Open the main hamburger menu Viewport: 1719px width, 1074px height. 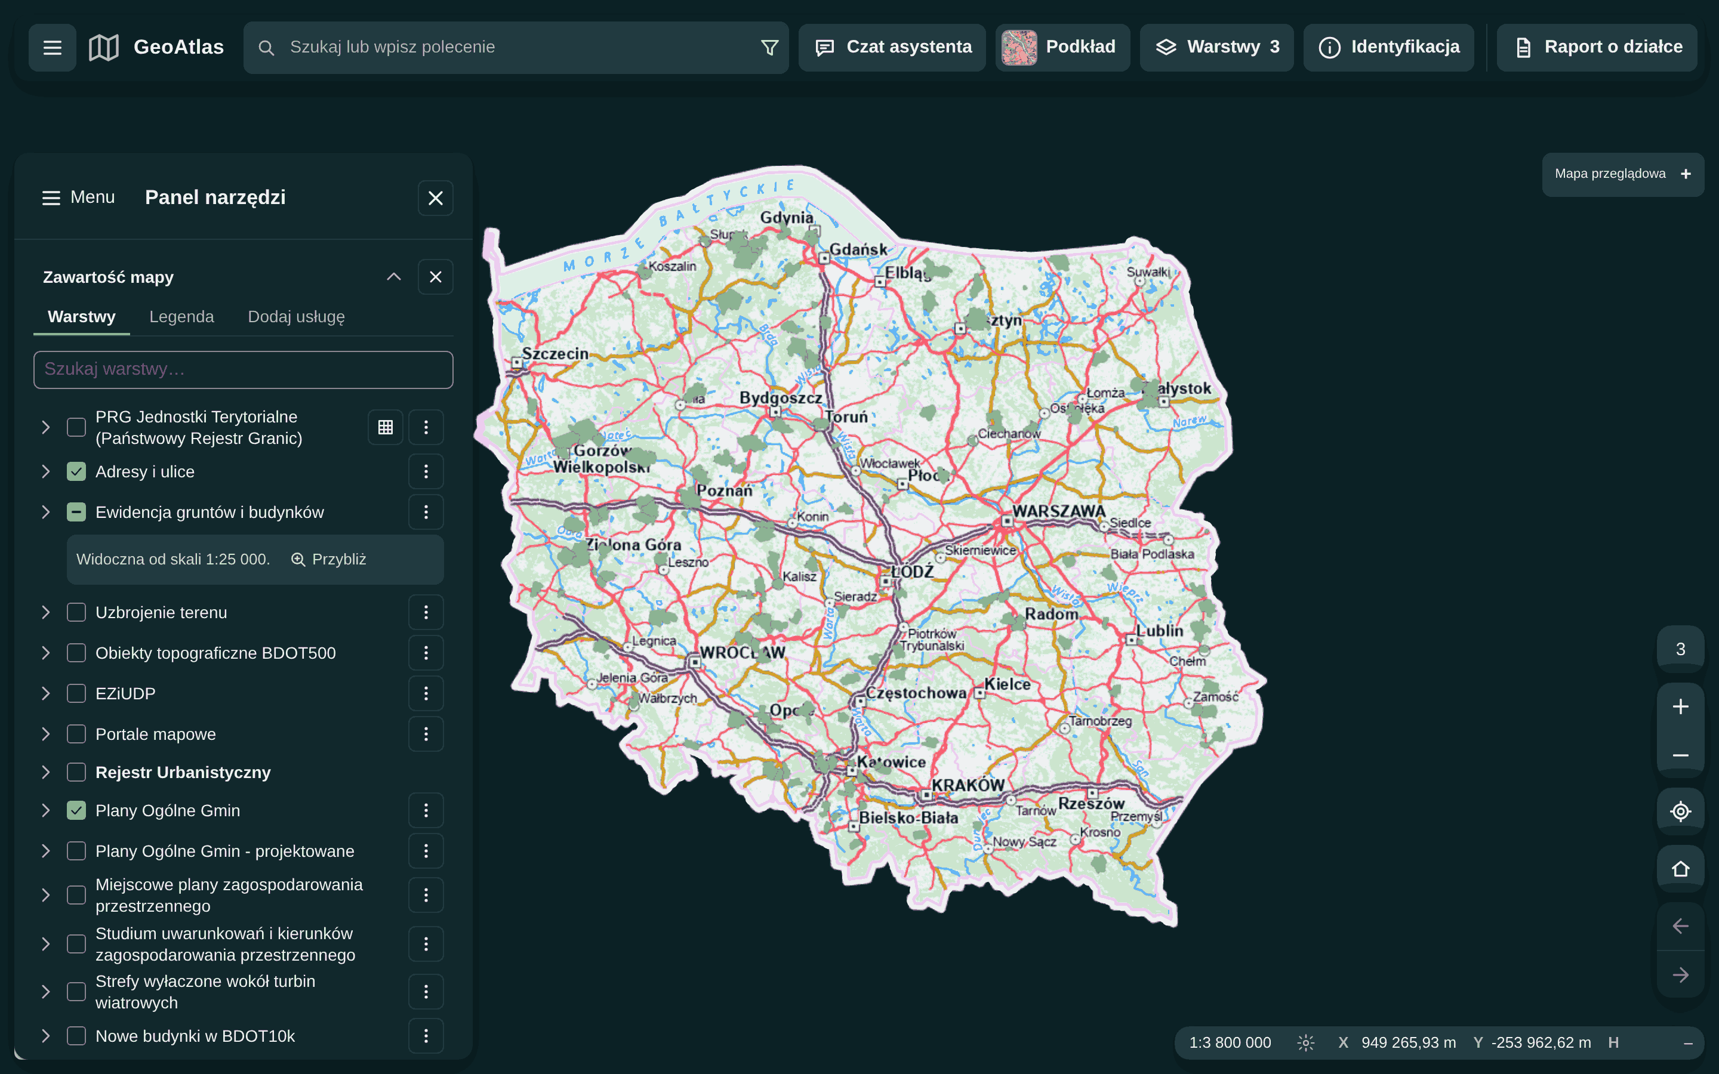[x=52, y=48]
